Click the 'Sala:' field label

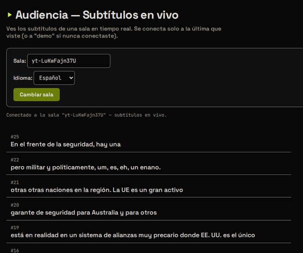[20, 61]
